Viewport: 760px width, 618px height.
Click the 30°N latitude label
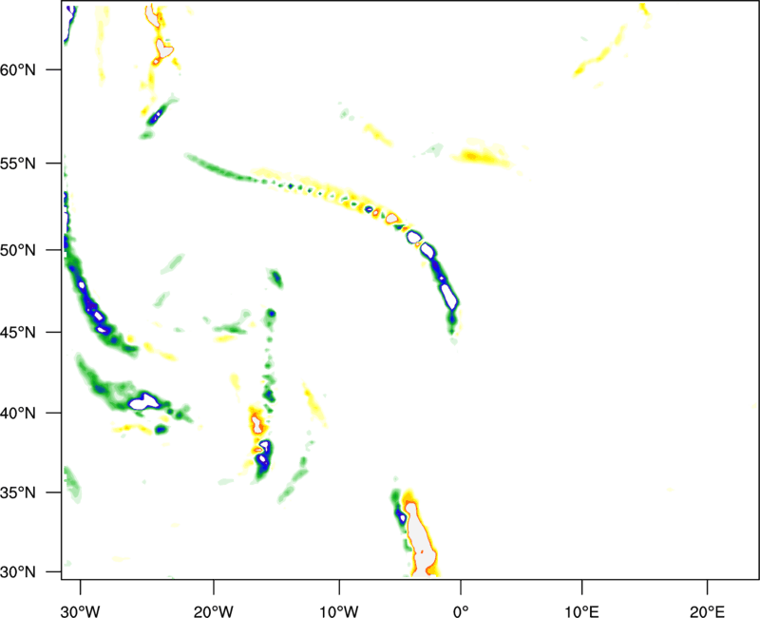(x=18, y=572)
